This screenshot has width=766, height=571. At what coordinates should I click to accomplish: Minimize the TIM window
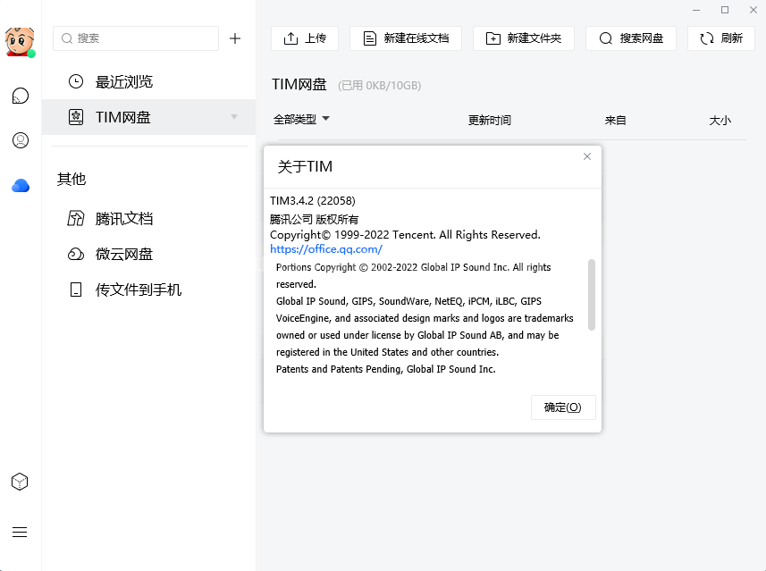pyautogui.click(x=696, y=10)
